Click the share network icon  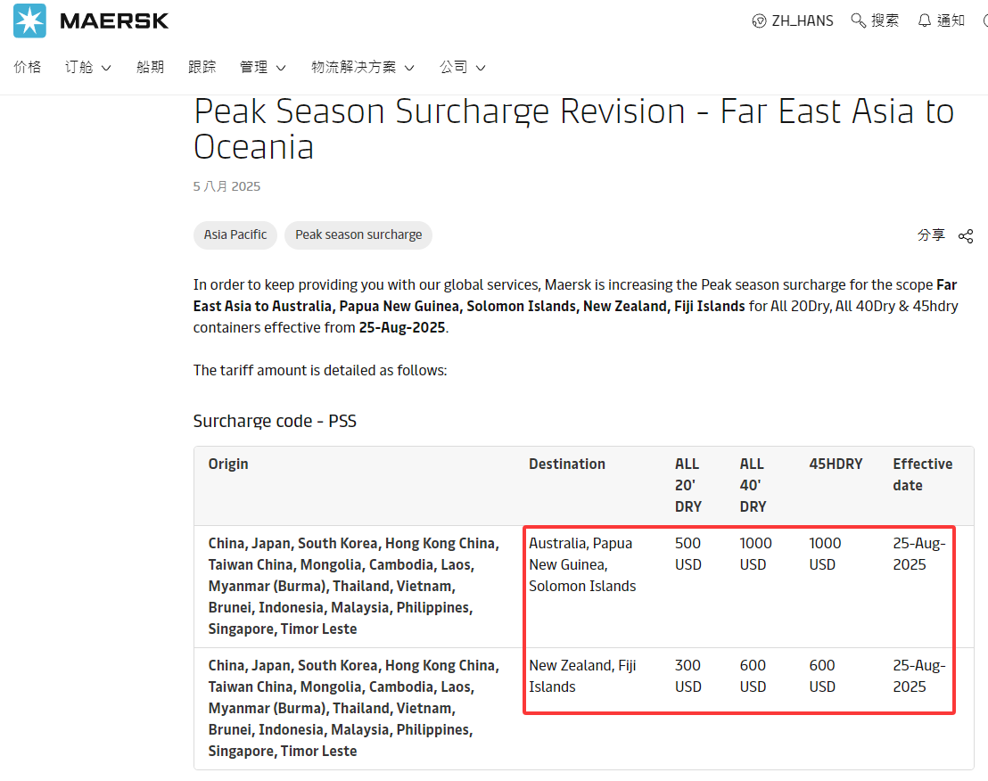[965, 235]
